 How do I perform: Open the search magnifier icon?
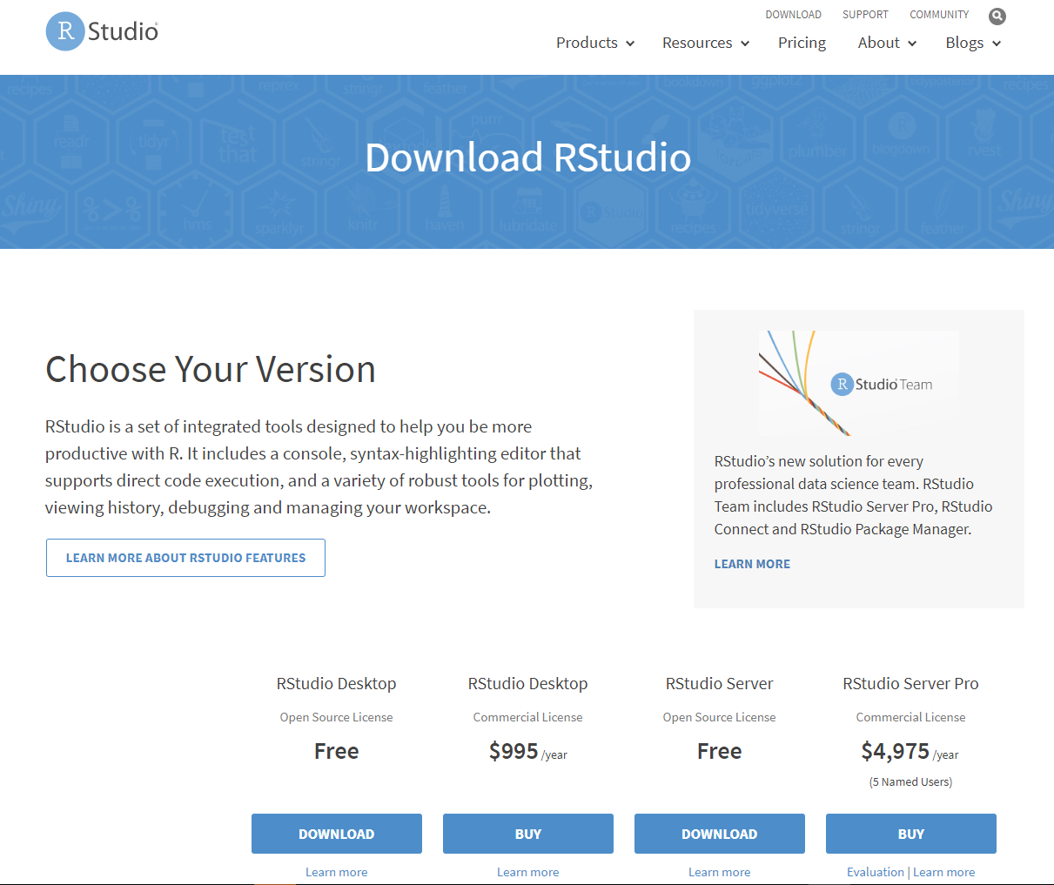[997, 16]
